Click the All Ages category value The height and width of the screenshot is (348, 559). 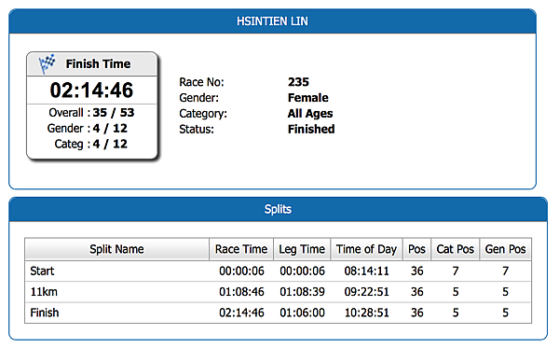[x=310, y=114]
